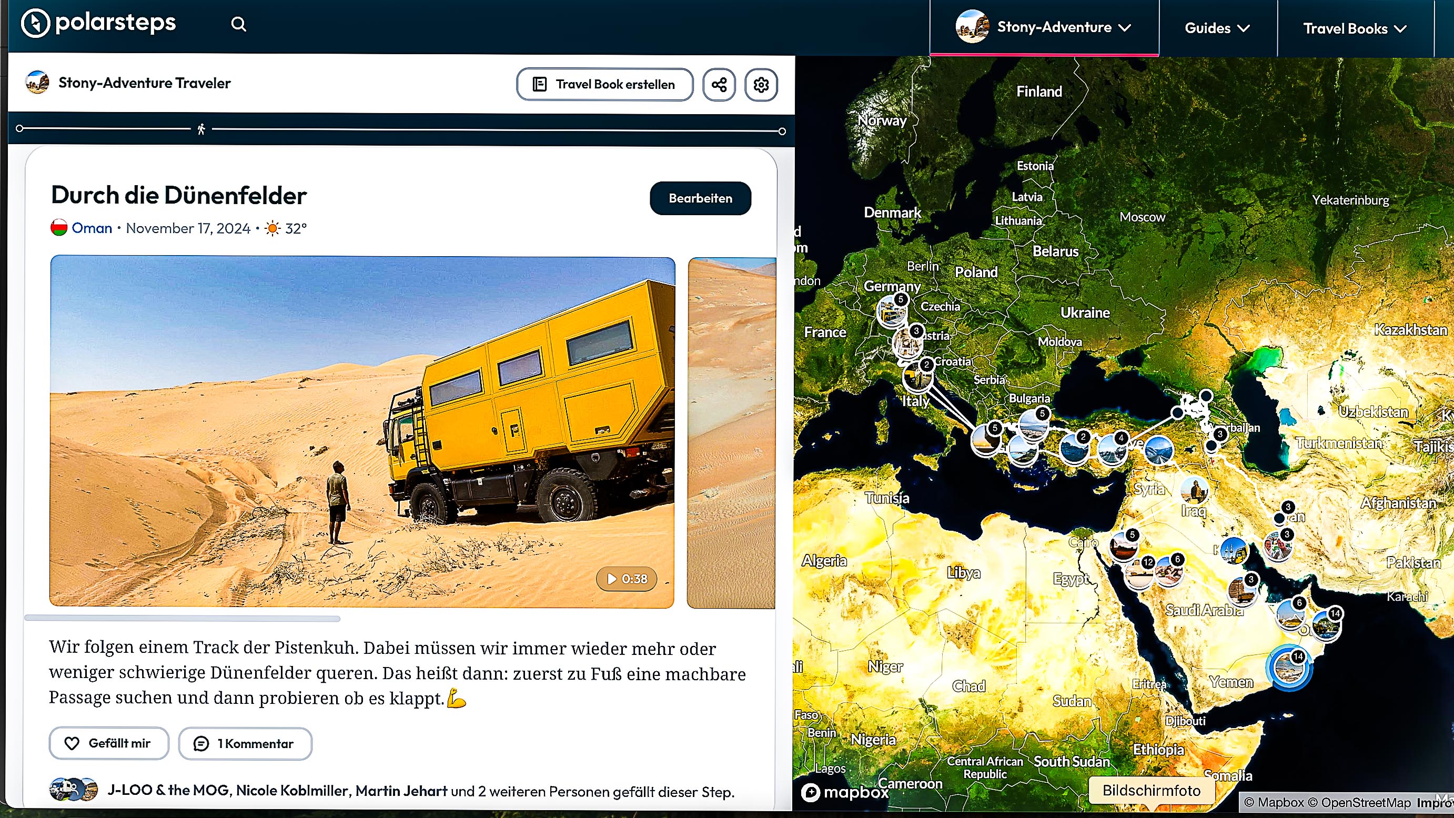Image resolution: width=1454 pixels, height=818 pixels.
Task: Click the walking figure timeline marker
Action: [201, 129]
